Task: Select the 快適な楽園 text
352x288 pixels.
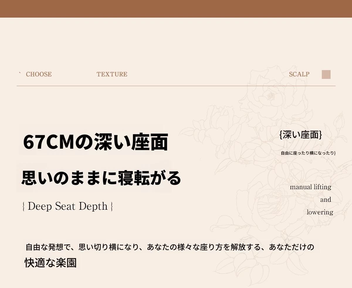Action: (x=50, y=263)
